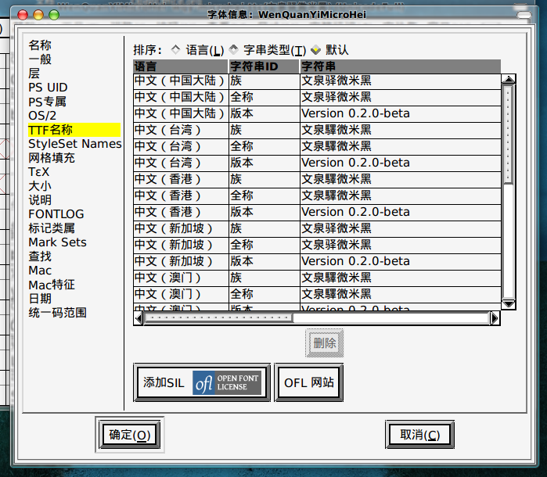The height and width of the screenshot is (477, 547).
Task: Click the 删除 button
Action: click(x=325, y=343)
